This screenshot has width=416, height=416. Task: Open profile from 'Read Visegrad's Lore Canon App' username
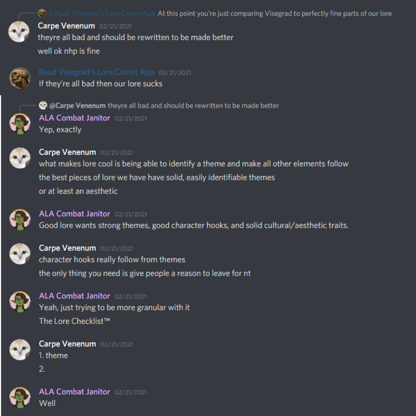click(x=96, y=72)
